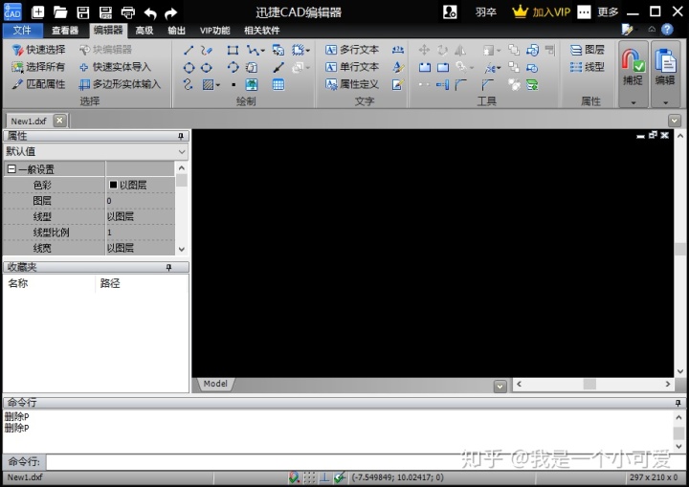Toggle ortho mode icon in status bar
The image size is (689, 487).
click(324, 477)
